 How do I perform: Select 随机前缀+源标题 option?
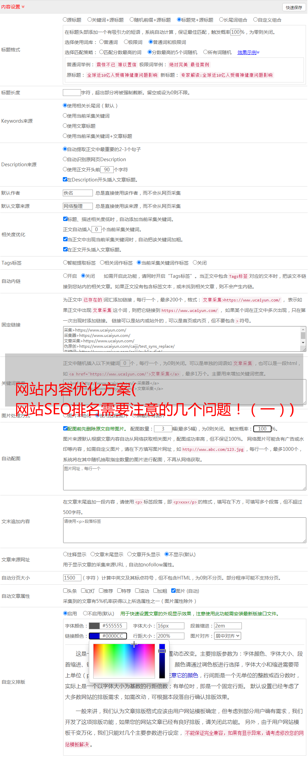pyautogui.click(x=132, y=20)
